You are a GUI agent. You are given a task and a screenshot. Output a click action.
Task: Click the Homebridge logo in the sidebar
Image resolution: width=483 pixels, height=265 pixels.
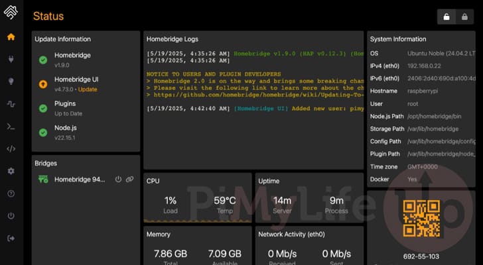click(11, 13)
